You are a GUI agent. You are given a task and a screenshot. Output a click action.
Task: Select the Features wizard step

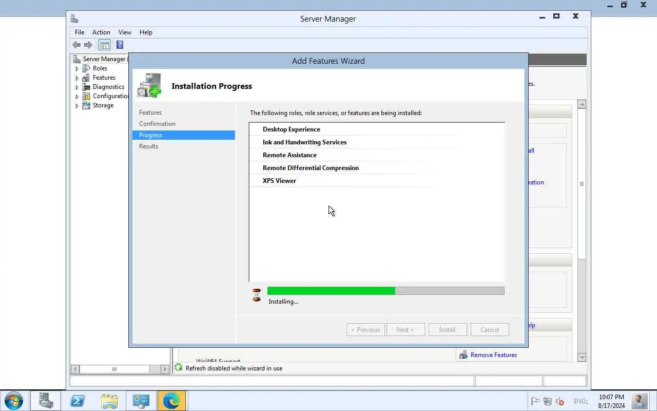150,113
